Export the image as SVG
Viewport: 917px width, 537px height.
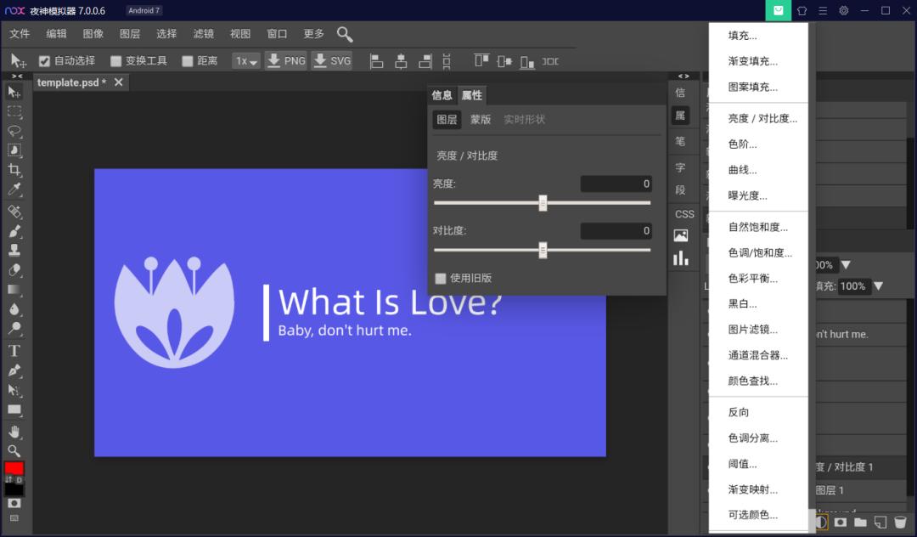click(331, 60)
